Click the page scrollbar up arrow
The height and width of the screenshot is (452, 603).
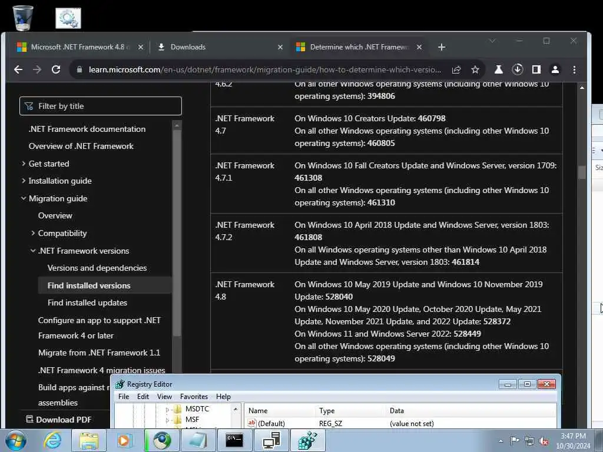582,88
